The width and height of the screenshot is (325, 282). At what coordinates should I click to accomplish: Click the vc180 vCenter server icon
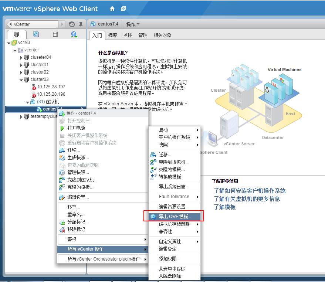pos(14,43)
